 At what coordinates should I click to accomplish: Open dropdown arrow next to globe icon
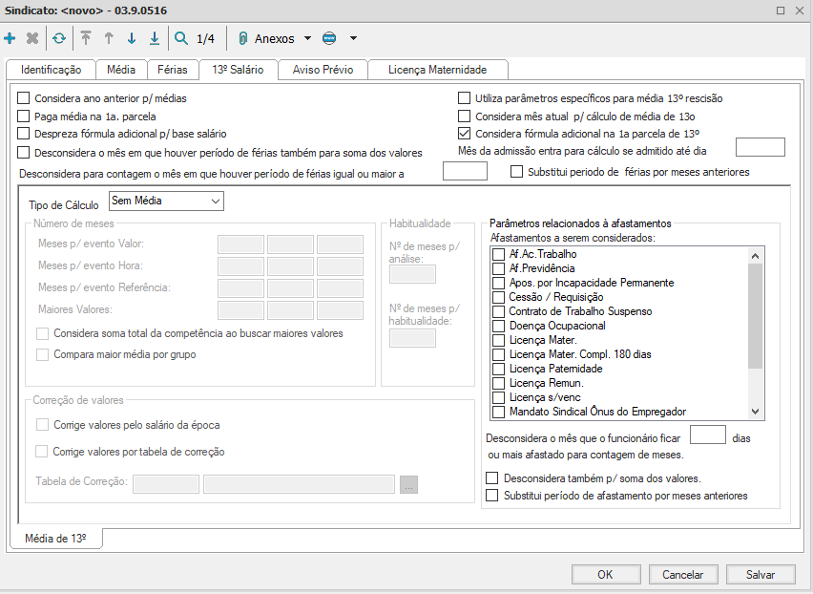coord(353,39)
